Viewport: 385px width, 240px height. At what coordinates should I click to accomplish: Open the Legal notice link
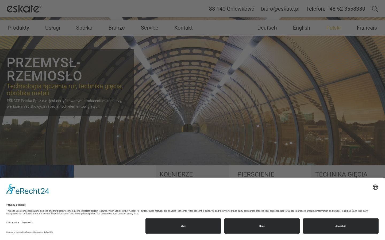click(28, 222)
